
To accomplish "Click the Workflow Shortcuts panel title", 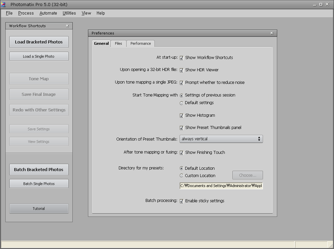I will pos(28,26).
